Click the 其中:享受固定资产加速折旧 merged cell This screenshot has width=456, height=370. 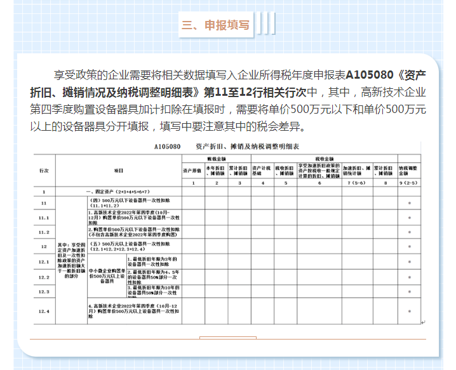[x=72, y=260]
